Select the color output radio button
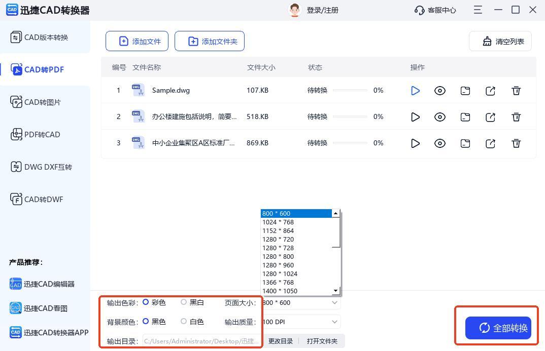The height and width of the screenshot is (351, 545). coord(146,302)
